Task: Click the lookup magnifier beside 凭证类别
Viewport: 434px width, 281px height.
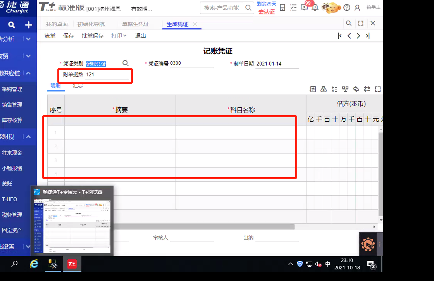Action: click(126, 64)
